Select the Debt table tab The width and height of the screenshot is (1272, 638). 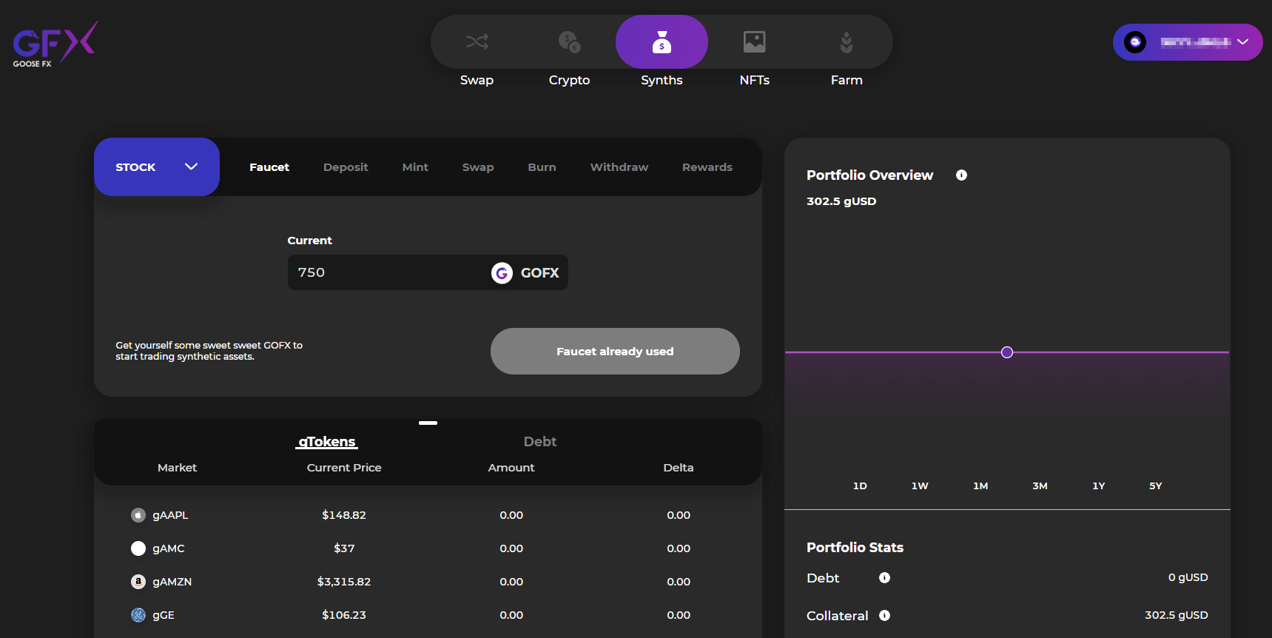540,442
